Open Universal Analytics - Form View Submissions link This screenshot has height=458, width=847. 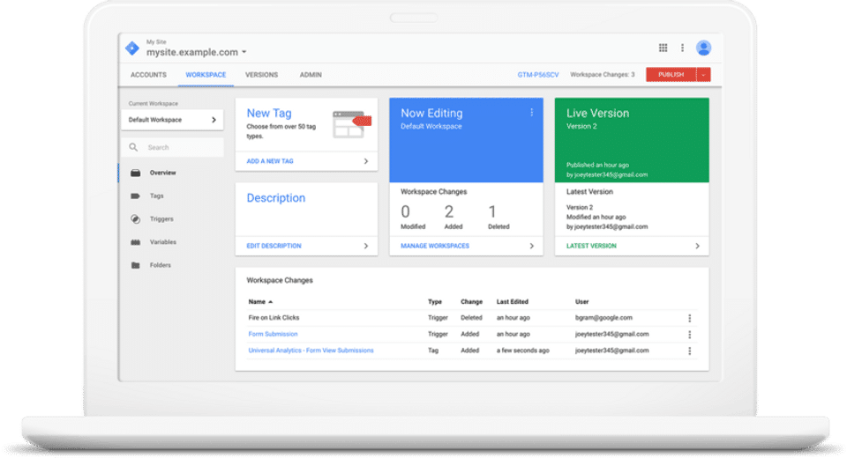[x=311, y=351]
